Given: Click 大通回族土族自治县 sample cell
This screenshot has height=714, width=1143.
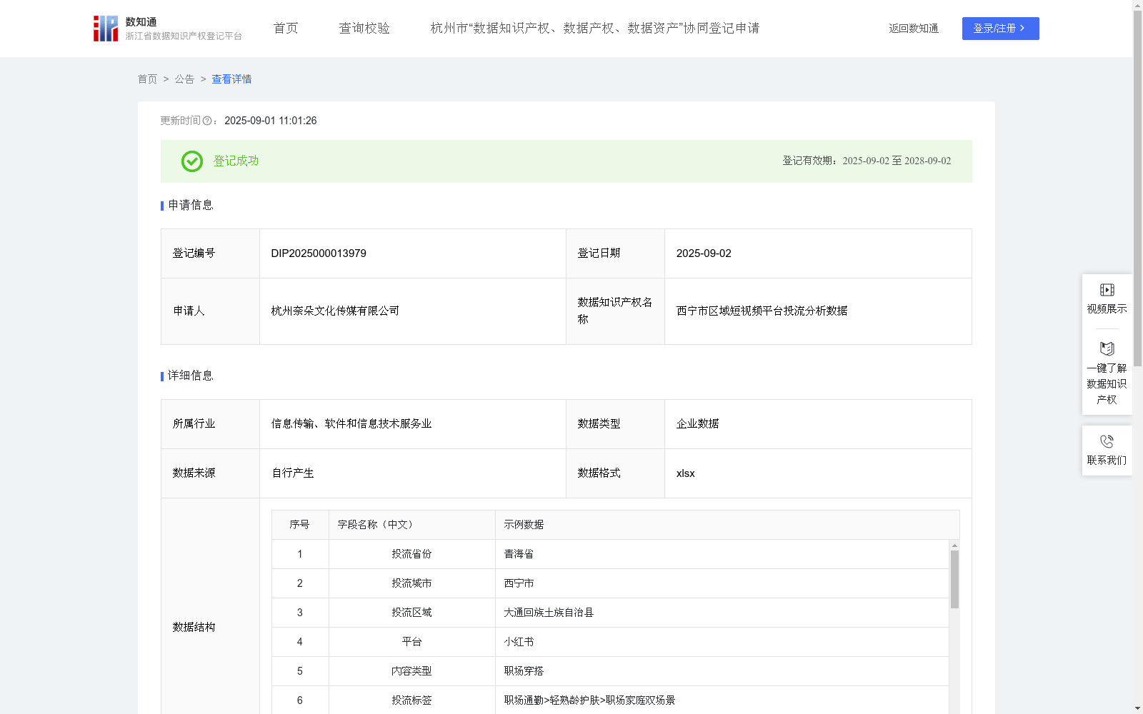Looking at the screenshot, I should point(722,613).
